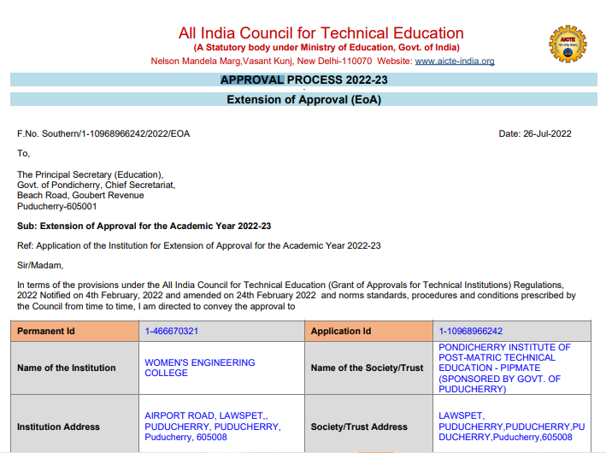The image size is (606, 453).
Task: Click the paragraph starting 'In terms of the provisions'
Action: coord(297,296)
